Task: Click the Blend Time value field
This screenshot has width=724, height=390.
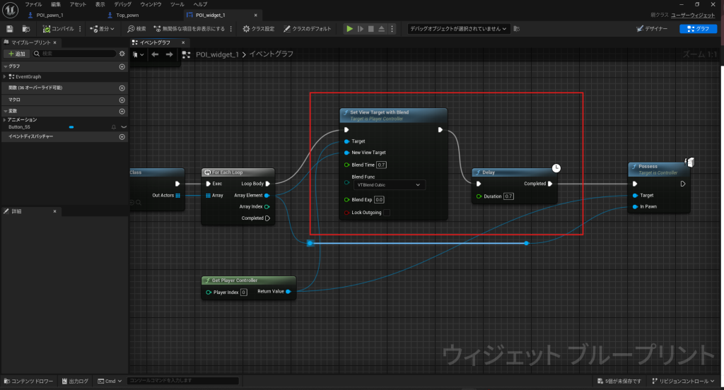Action: (382, 165)
